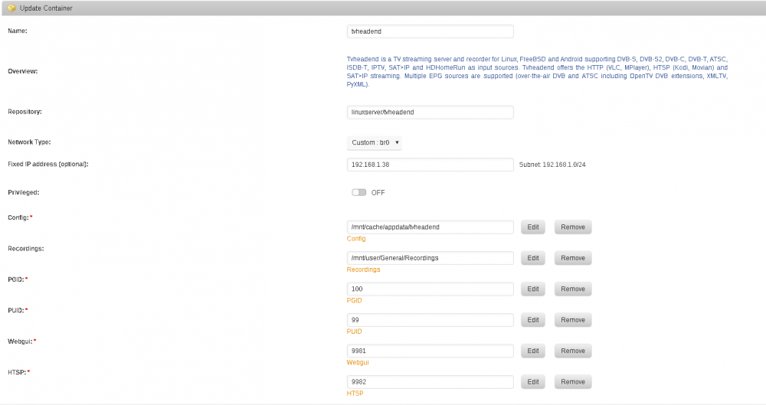Image resolution: width=766 pixels, height=405 pixels.
Task: Click the orange Recordings caption
Action: tap(363, 269)
